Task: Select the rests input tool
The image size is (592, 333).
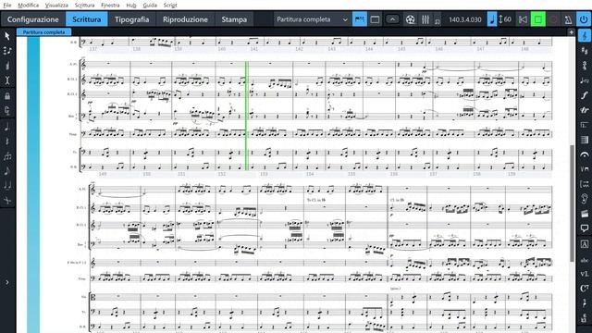Action: point(7,142)
